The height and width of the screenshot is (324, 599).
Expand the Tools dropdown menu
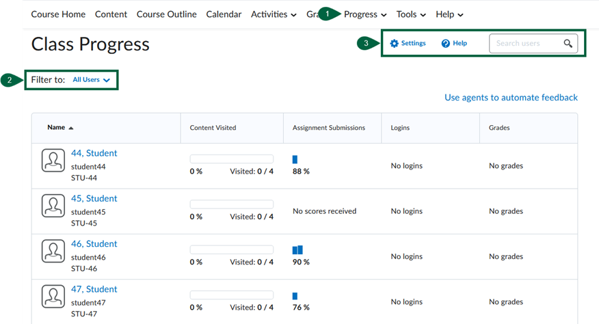point(411,14)
